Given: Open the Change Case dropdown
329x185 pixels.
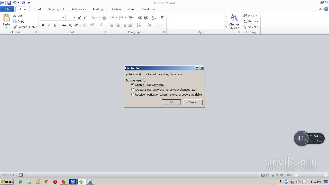Looking at the screenshot, I should click(94, 18).
